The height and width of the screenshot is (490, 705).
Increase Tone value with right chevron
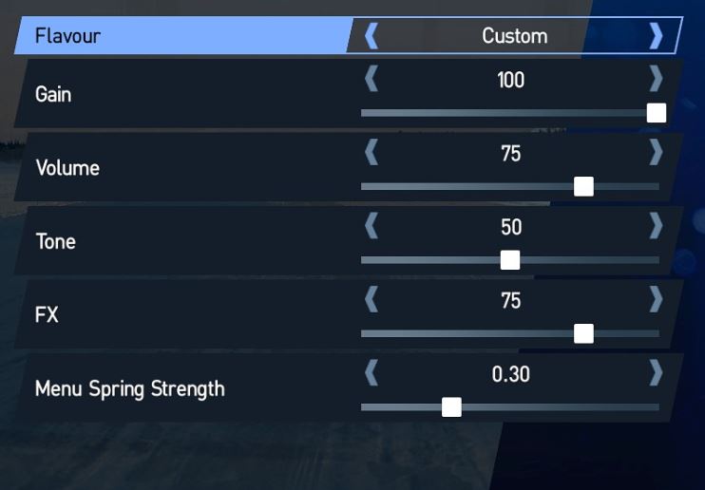pos(656,226)
